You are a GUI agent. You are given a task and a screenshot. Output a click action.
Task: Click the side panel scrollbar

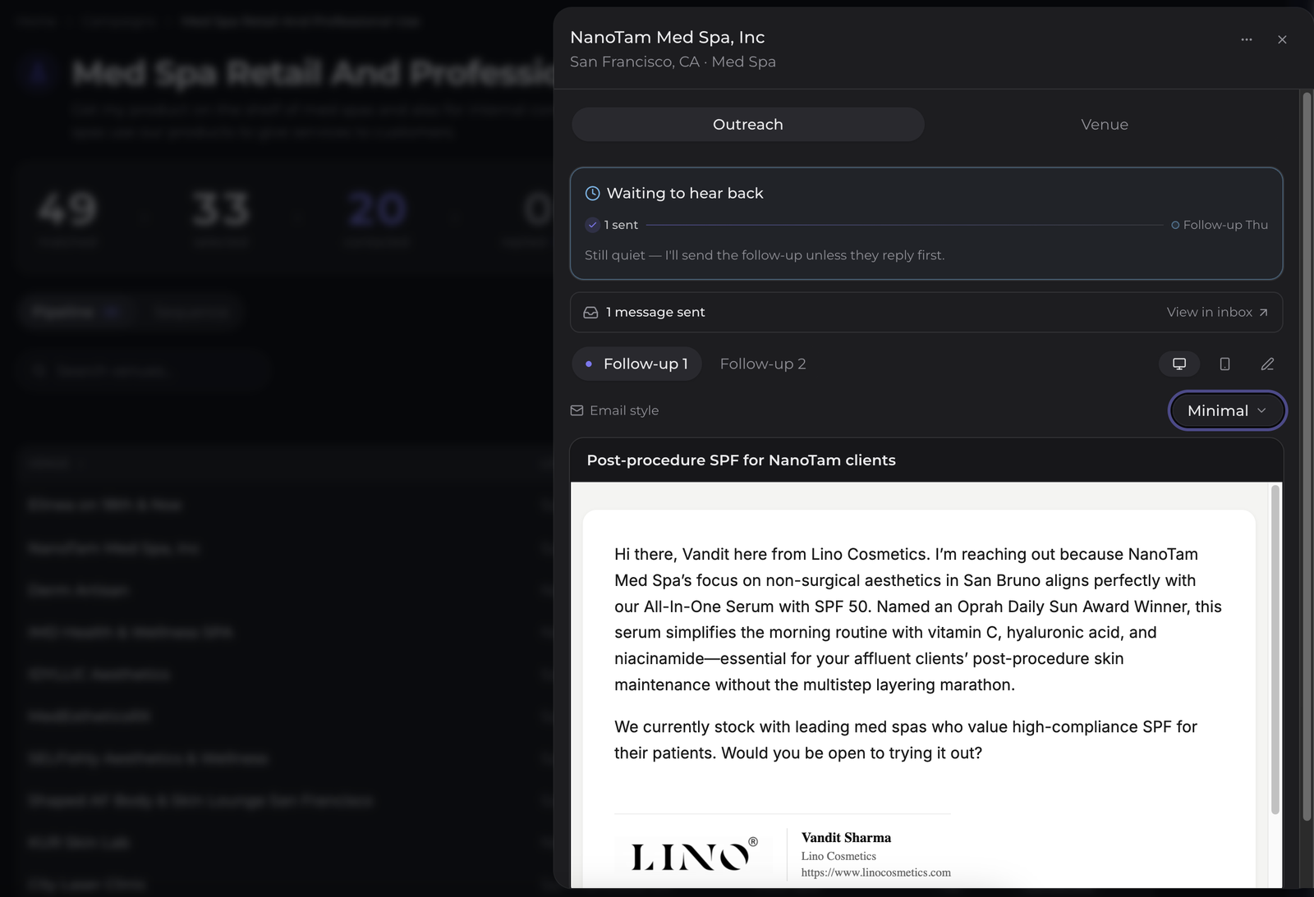(x=1307, y=455)
